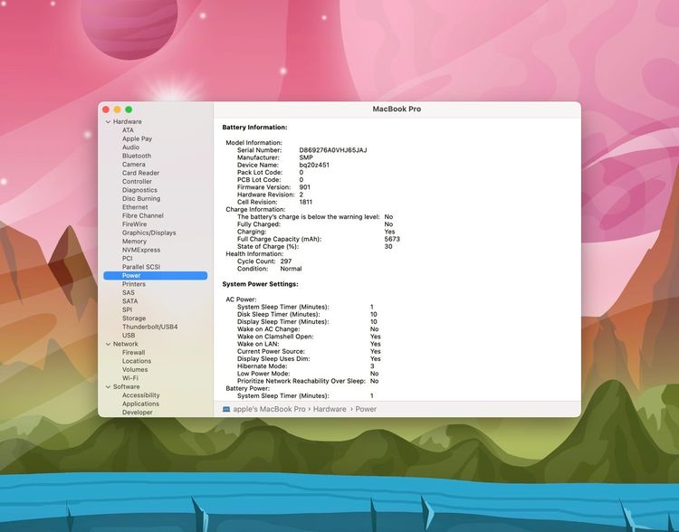Image resolution: width=679 pixels, height=532 pixels.
Task: Click Power in the path bar
Action: click(366, 409)
